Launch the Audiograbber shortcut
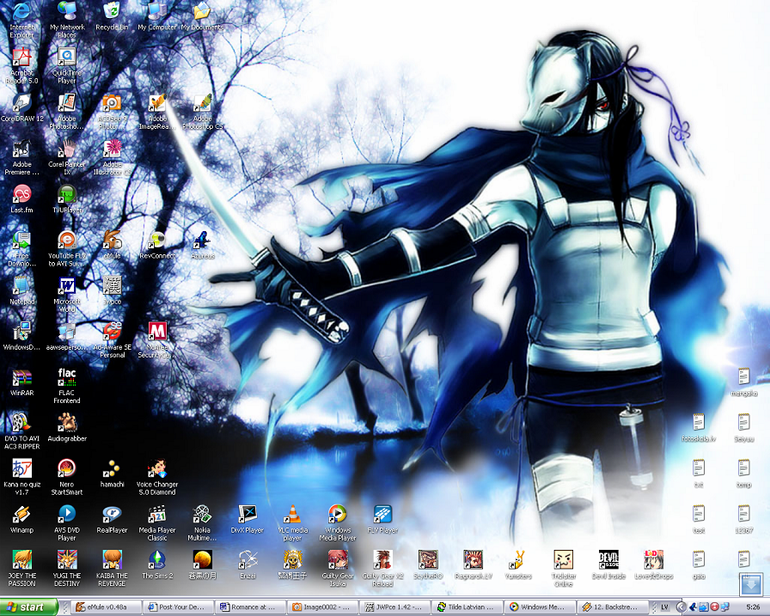Viewport: 770px width, 616px height. point(67,423)
